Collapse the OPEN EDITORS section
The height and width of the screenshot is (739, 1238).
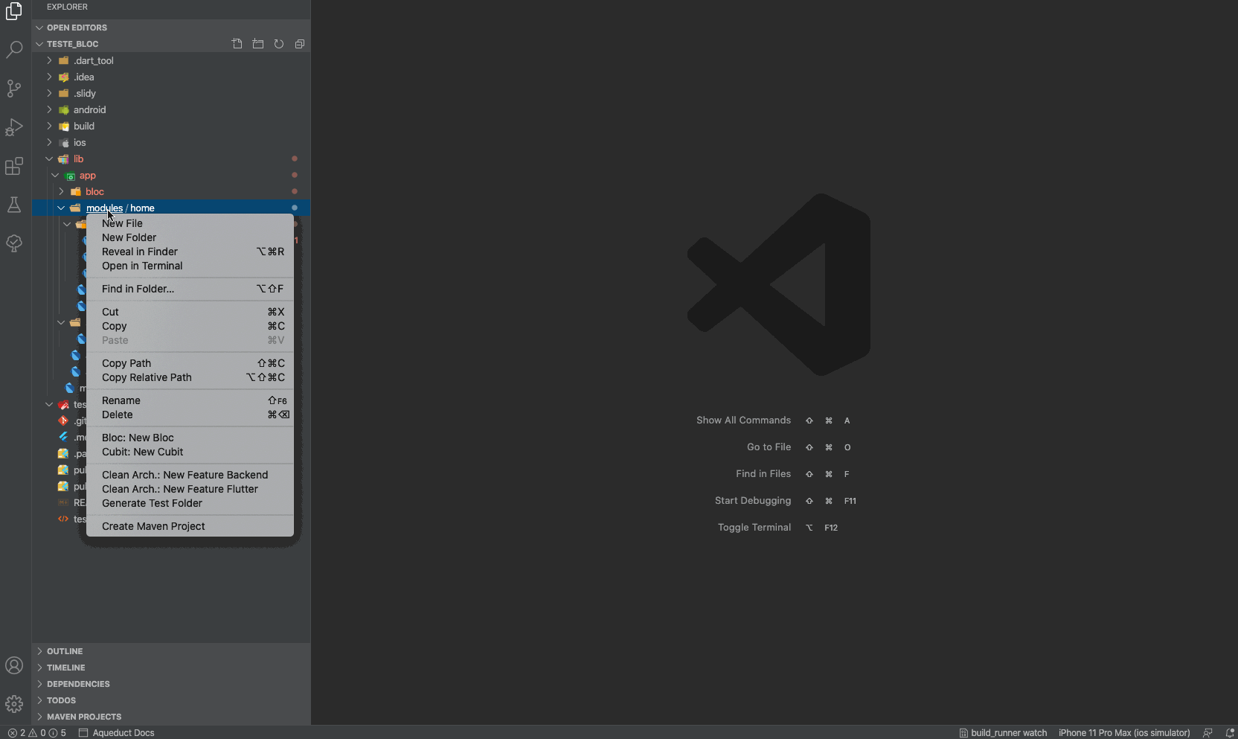click(x=171, y=28)
